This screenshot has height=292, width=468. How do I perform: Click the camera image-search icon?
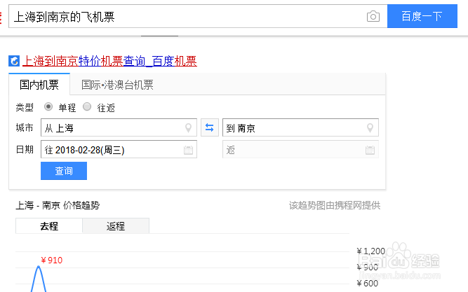click(373, 16)
